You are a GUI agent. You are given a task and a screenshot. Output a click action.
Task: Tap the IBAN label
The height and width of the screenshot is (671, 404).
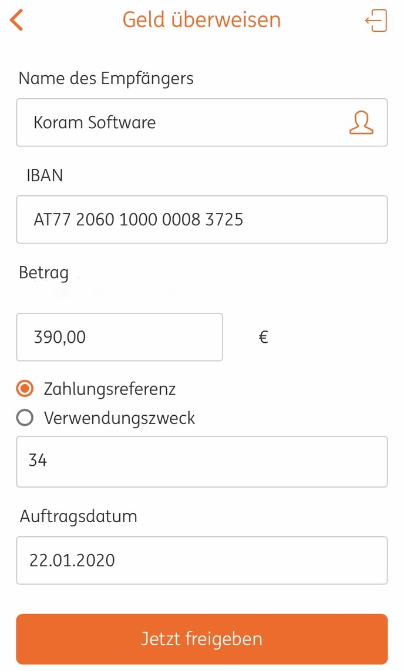point(45,175)
